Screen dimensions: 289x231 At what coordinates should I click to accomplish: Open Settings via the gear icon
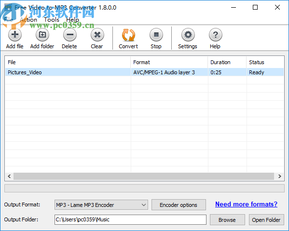(188, 35)
